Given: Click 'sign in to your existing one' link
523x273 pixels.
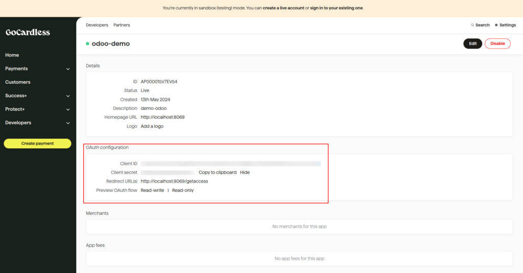Looking at the screenshot, I should (337, 8).
